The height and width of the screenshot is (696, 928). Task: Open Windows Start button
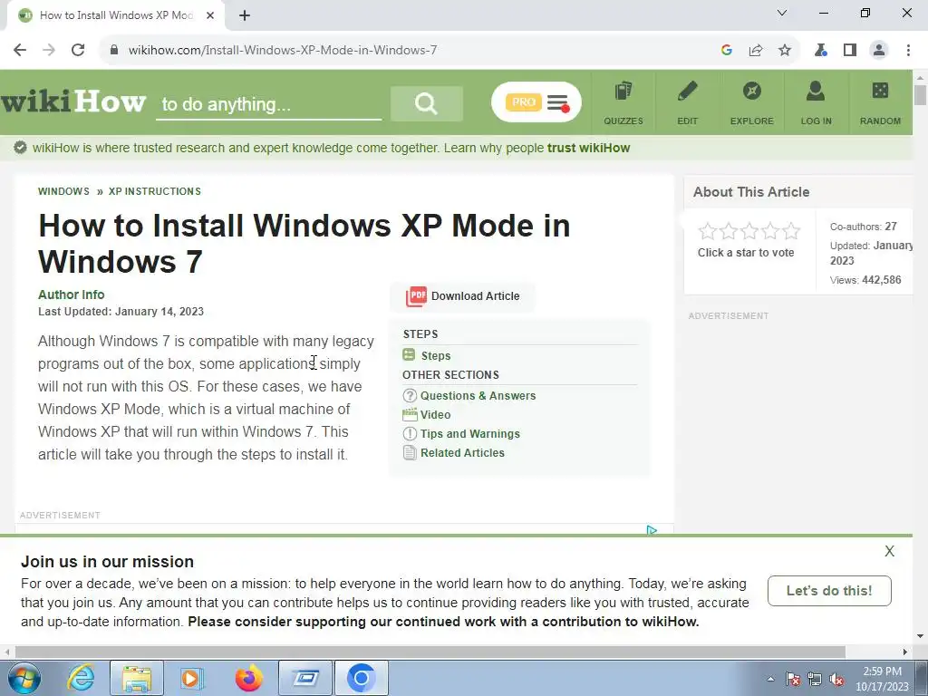pyautogui.click(x=24, y=678)
